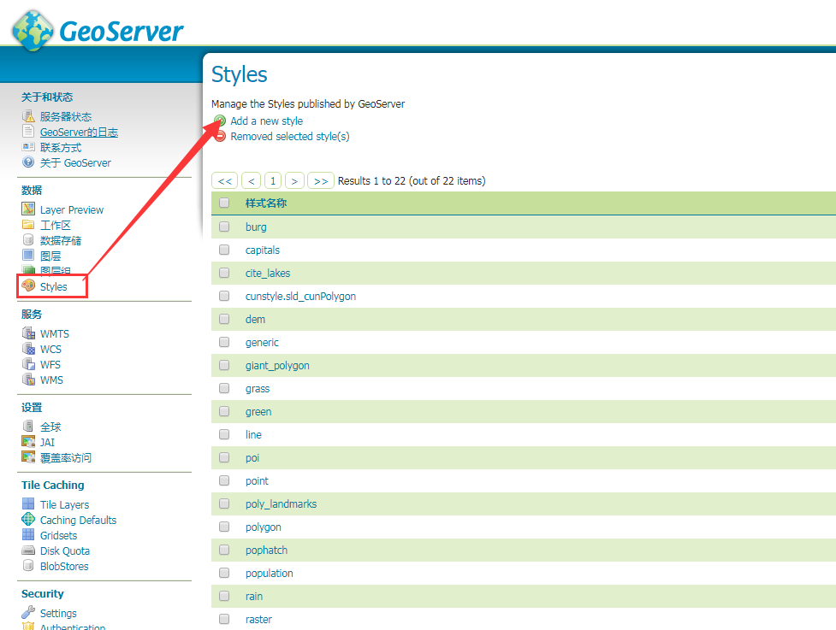Click the WMTS service icon
This screenshot has height=630, width=836.
pos(28,333)
